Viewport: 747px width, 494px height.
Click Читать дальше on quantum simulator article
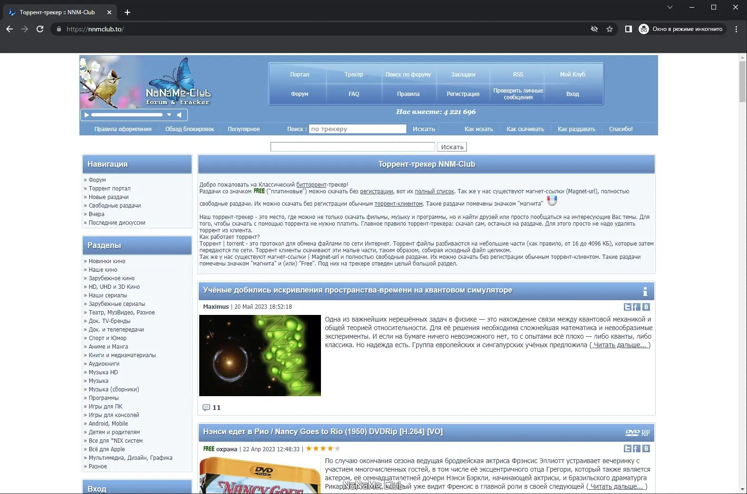tap(620, 345)
